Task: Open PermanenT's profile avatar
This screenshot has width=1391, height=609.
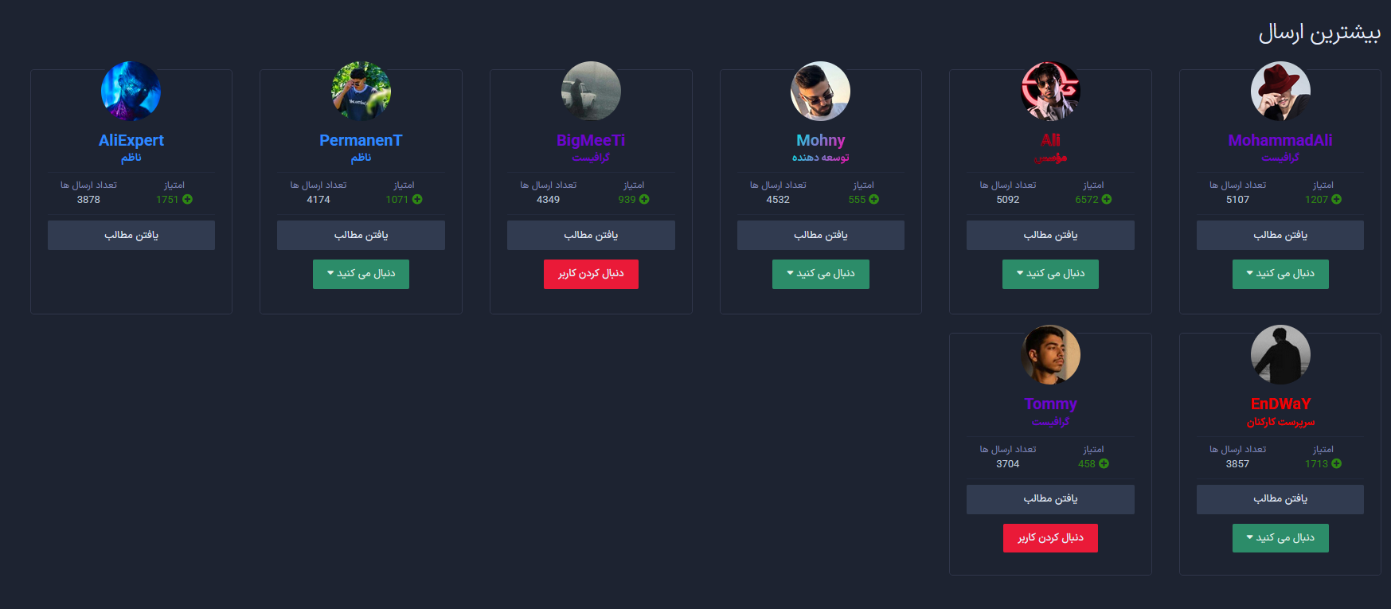Action: (361, 91)
